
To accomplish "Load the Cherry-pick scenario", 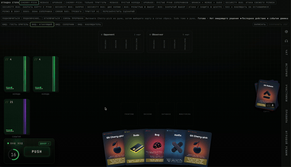I will click(29, 2).
